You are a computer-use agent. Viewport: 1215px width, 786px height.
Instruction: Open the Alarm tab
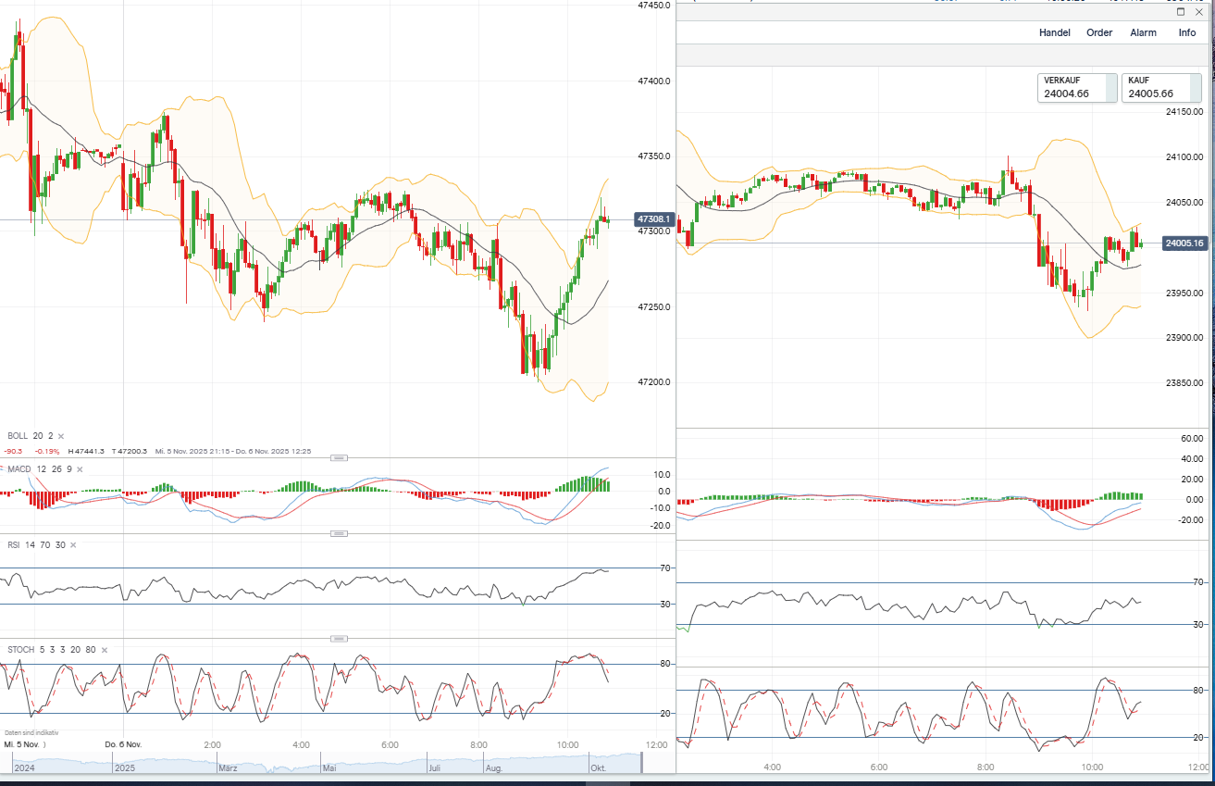pyautogui.click(x=1143, y=32)
